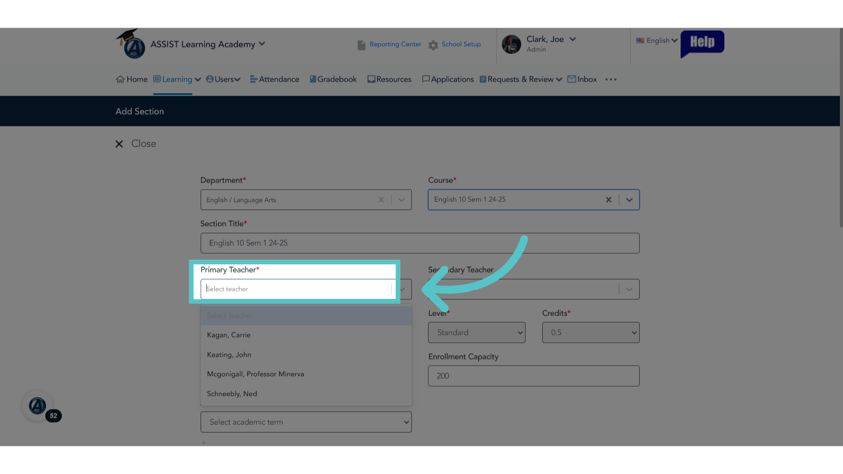Clear the English 10 Sem 1 24-25 course
This screenshot has width=843, height=474.
coord(609,200)
